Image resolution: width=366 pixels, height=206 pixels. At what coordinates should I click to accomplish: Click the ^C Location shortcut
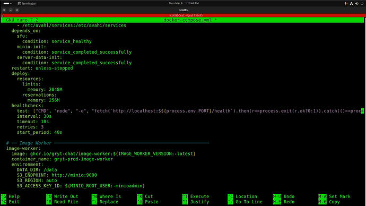coord(242,196)
